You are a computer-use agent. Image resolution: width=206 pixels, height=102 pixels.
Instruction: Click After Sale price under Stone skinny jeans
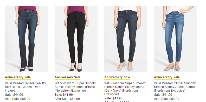coord(166,99)
